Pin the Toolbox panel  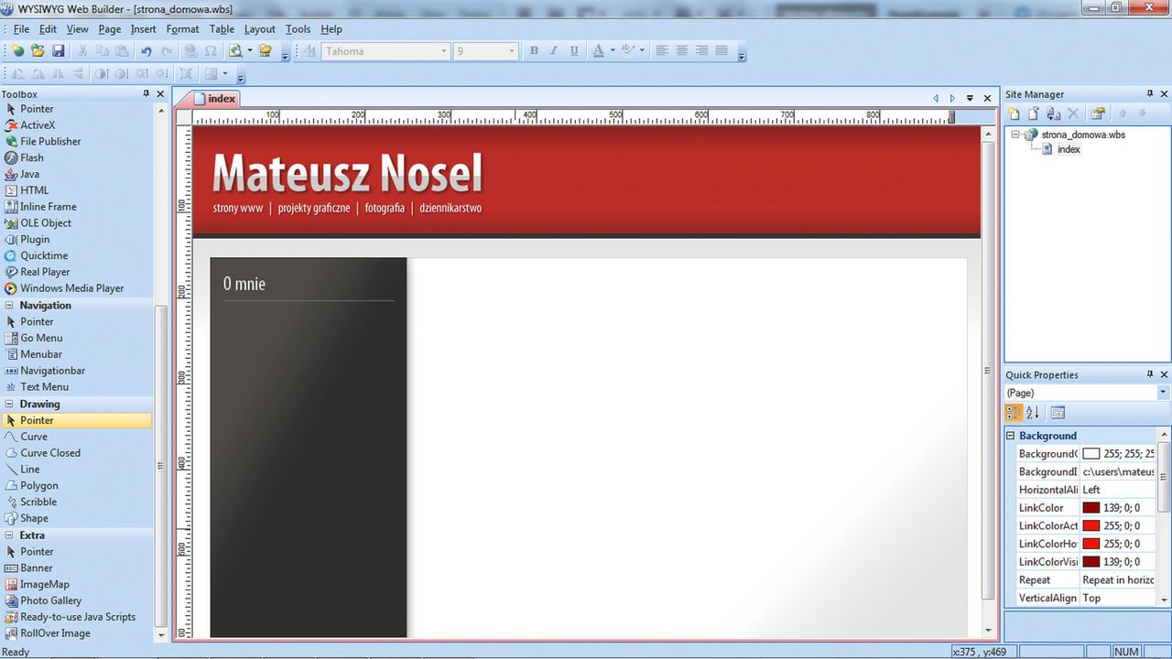(146, 93)
